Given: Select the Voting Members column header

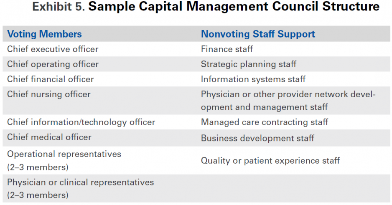Looking at the screenshot, I should [x=44, y=34].
